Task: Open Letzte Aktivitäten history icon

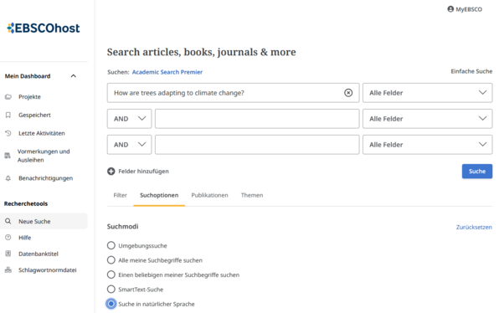Action: click(x=8, y=133)
